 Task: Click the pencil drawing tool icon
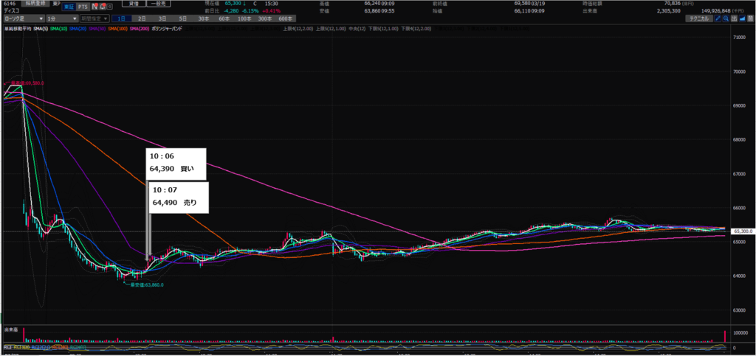coord(718,18)
